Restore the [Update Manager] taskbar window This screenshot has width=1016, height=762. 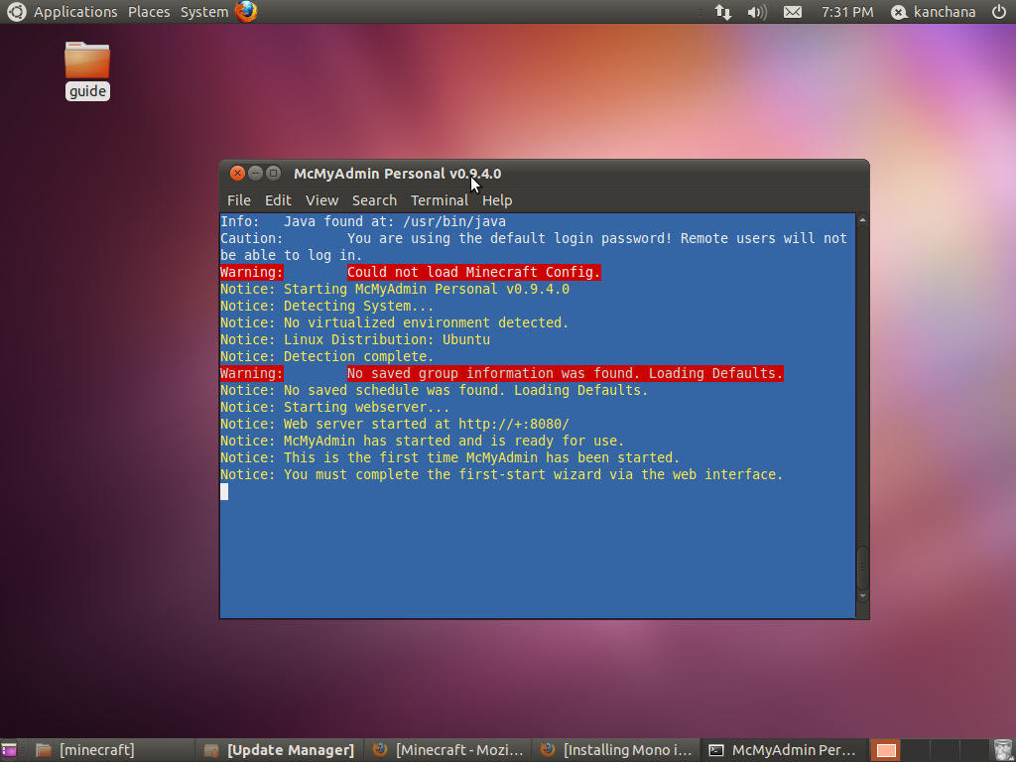pyautogui.click(x=279, y=750)
